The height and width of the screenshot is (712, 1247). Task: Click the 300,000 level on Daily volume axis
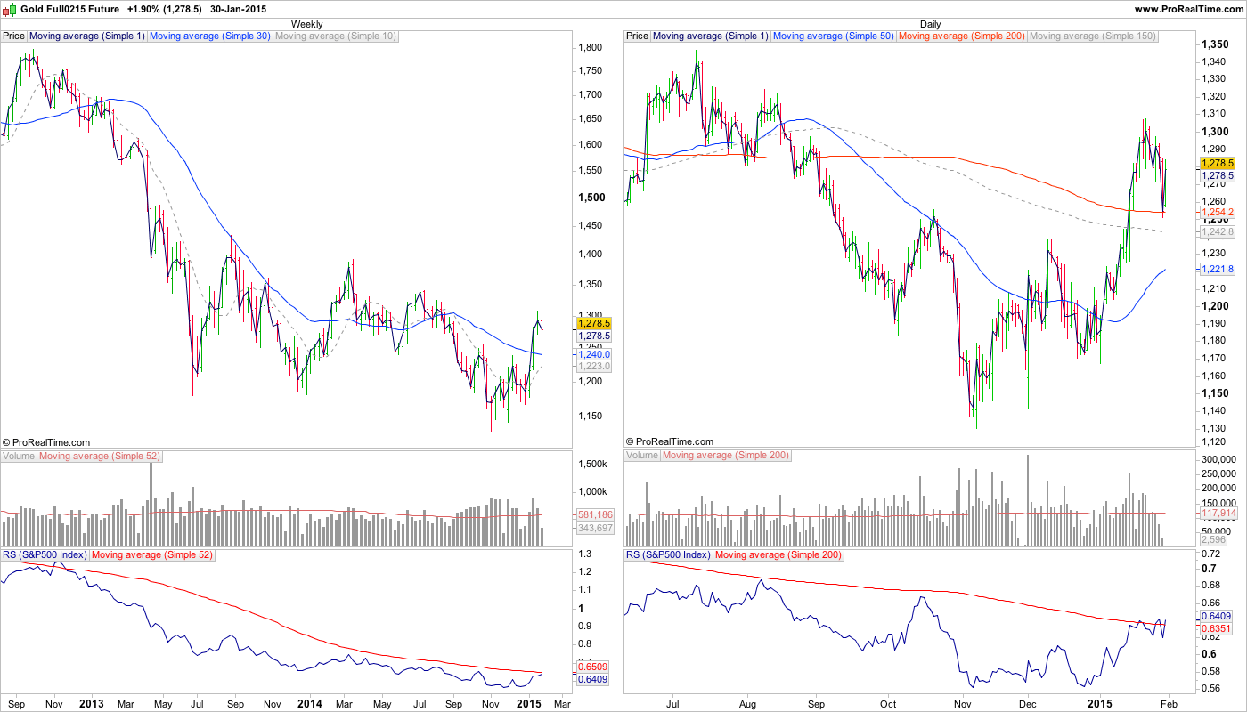coord(1219,458)
